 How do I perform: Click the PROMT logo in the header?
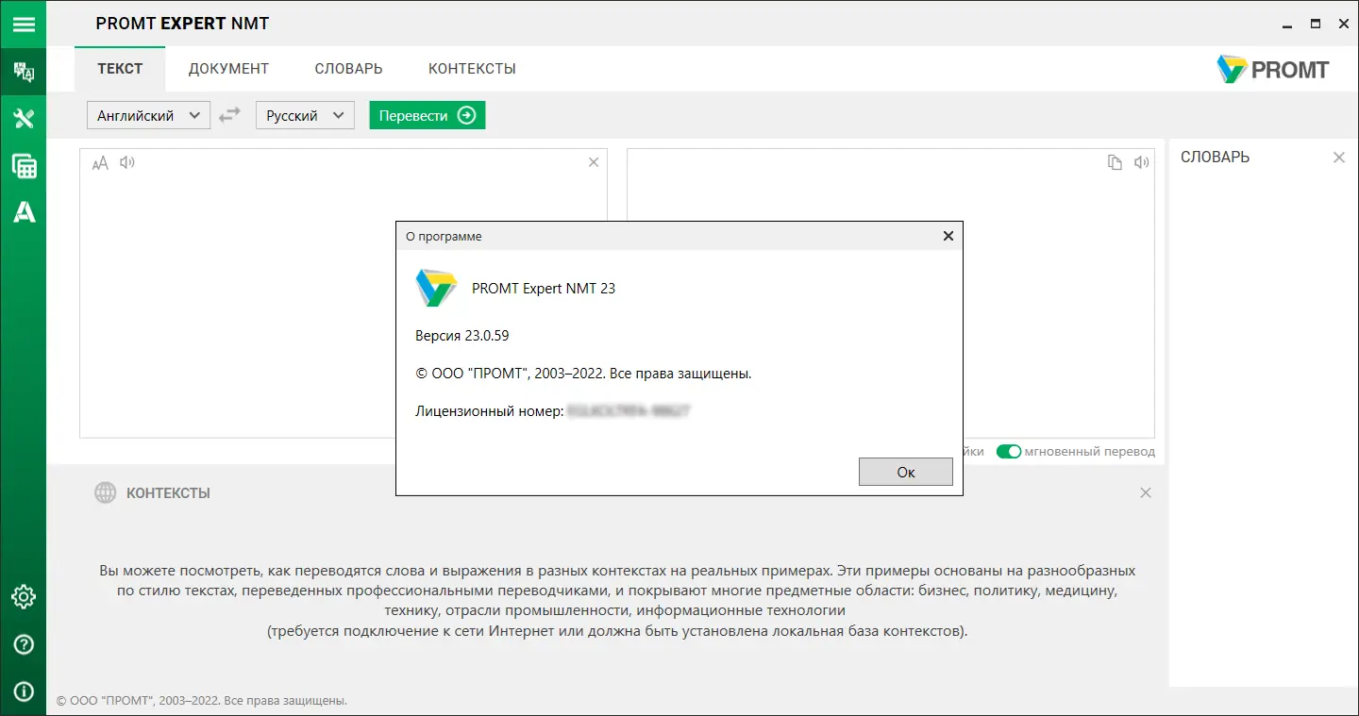click(1273, 69)
